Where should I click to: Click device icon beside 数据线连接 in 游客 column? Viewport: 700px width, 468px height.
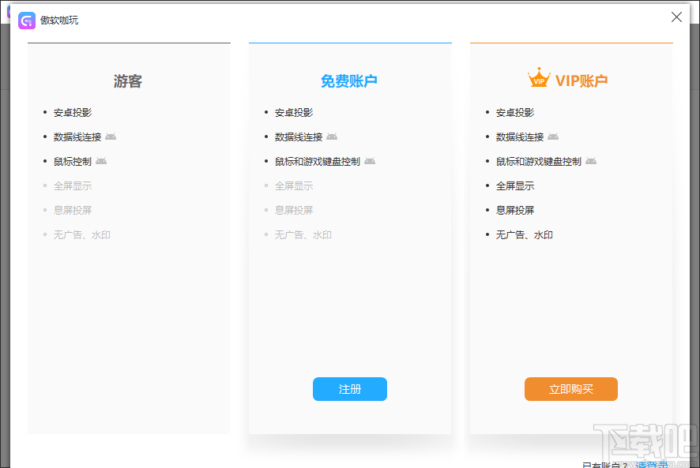click(111, 137)
